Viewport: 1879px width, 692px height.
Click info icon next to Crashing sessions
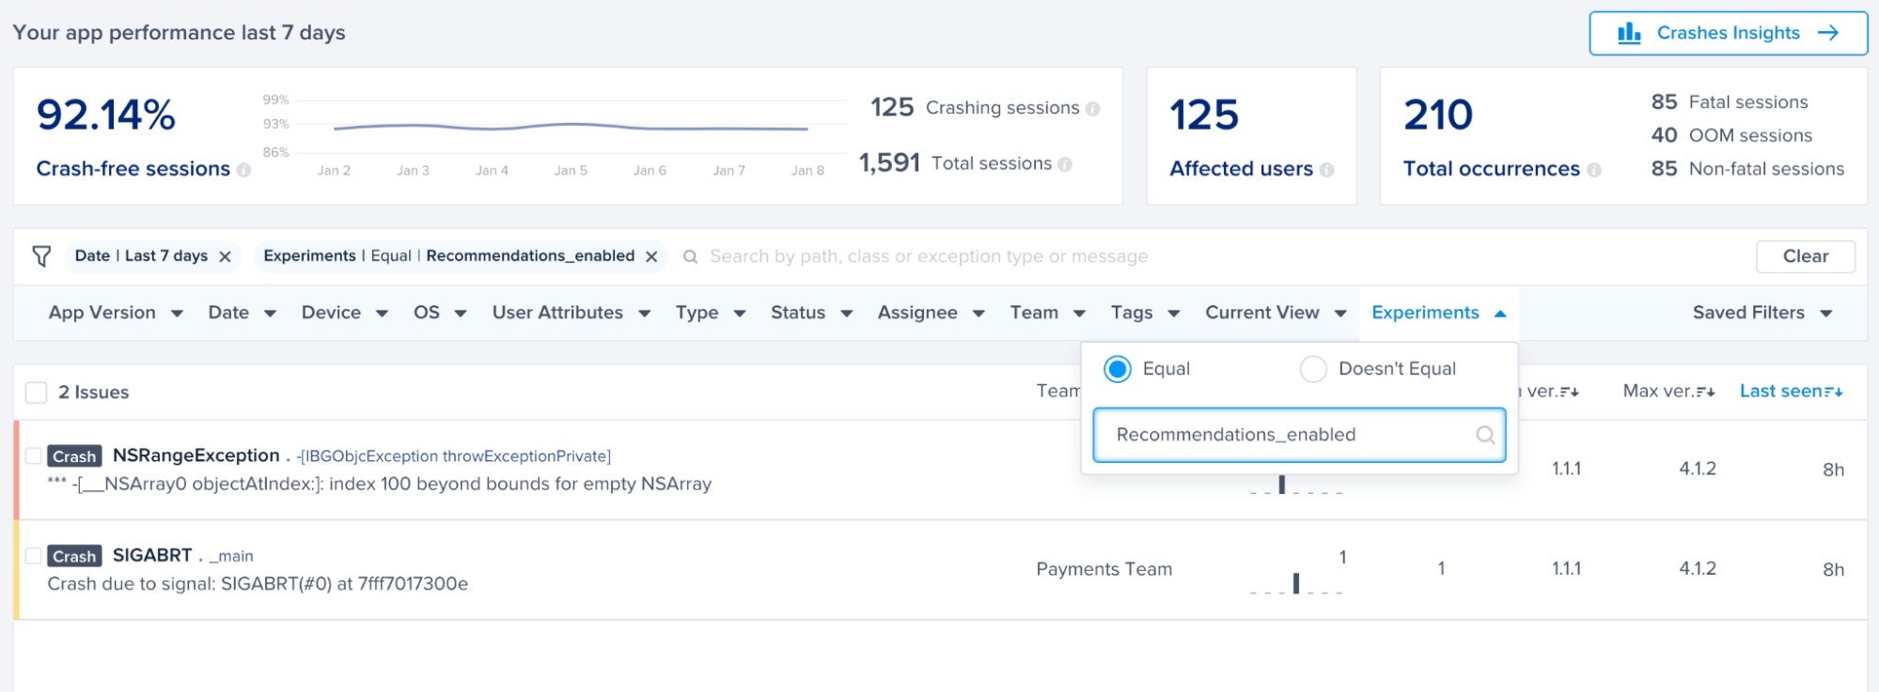(x=1092, y=109)
